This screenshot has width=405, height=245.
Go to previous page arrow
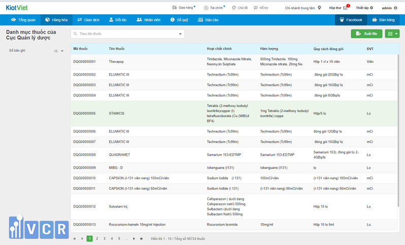click(82, 239)
